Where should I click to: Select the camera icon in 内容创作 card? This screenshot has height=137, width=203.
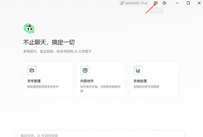pyautogui.click(x=85, y=70)
